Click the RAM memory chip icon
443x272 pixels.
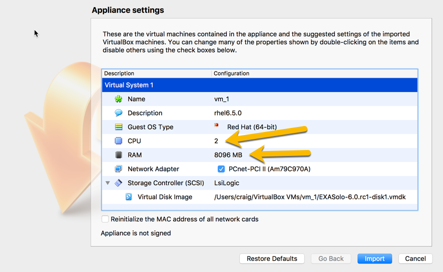(119, 155)
